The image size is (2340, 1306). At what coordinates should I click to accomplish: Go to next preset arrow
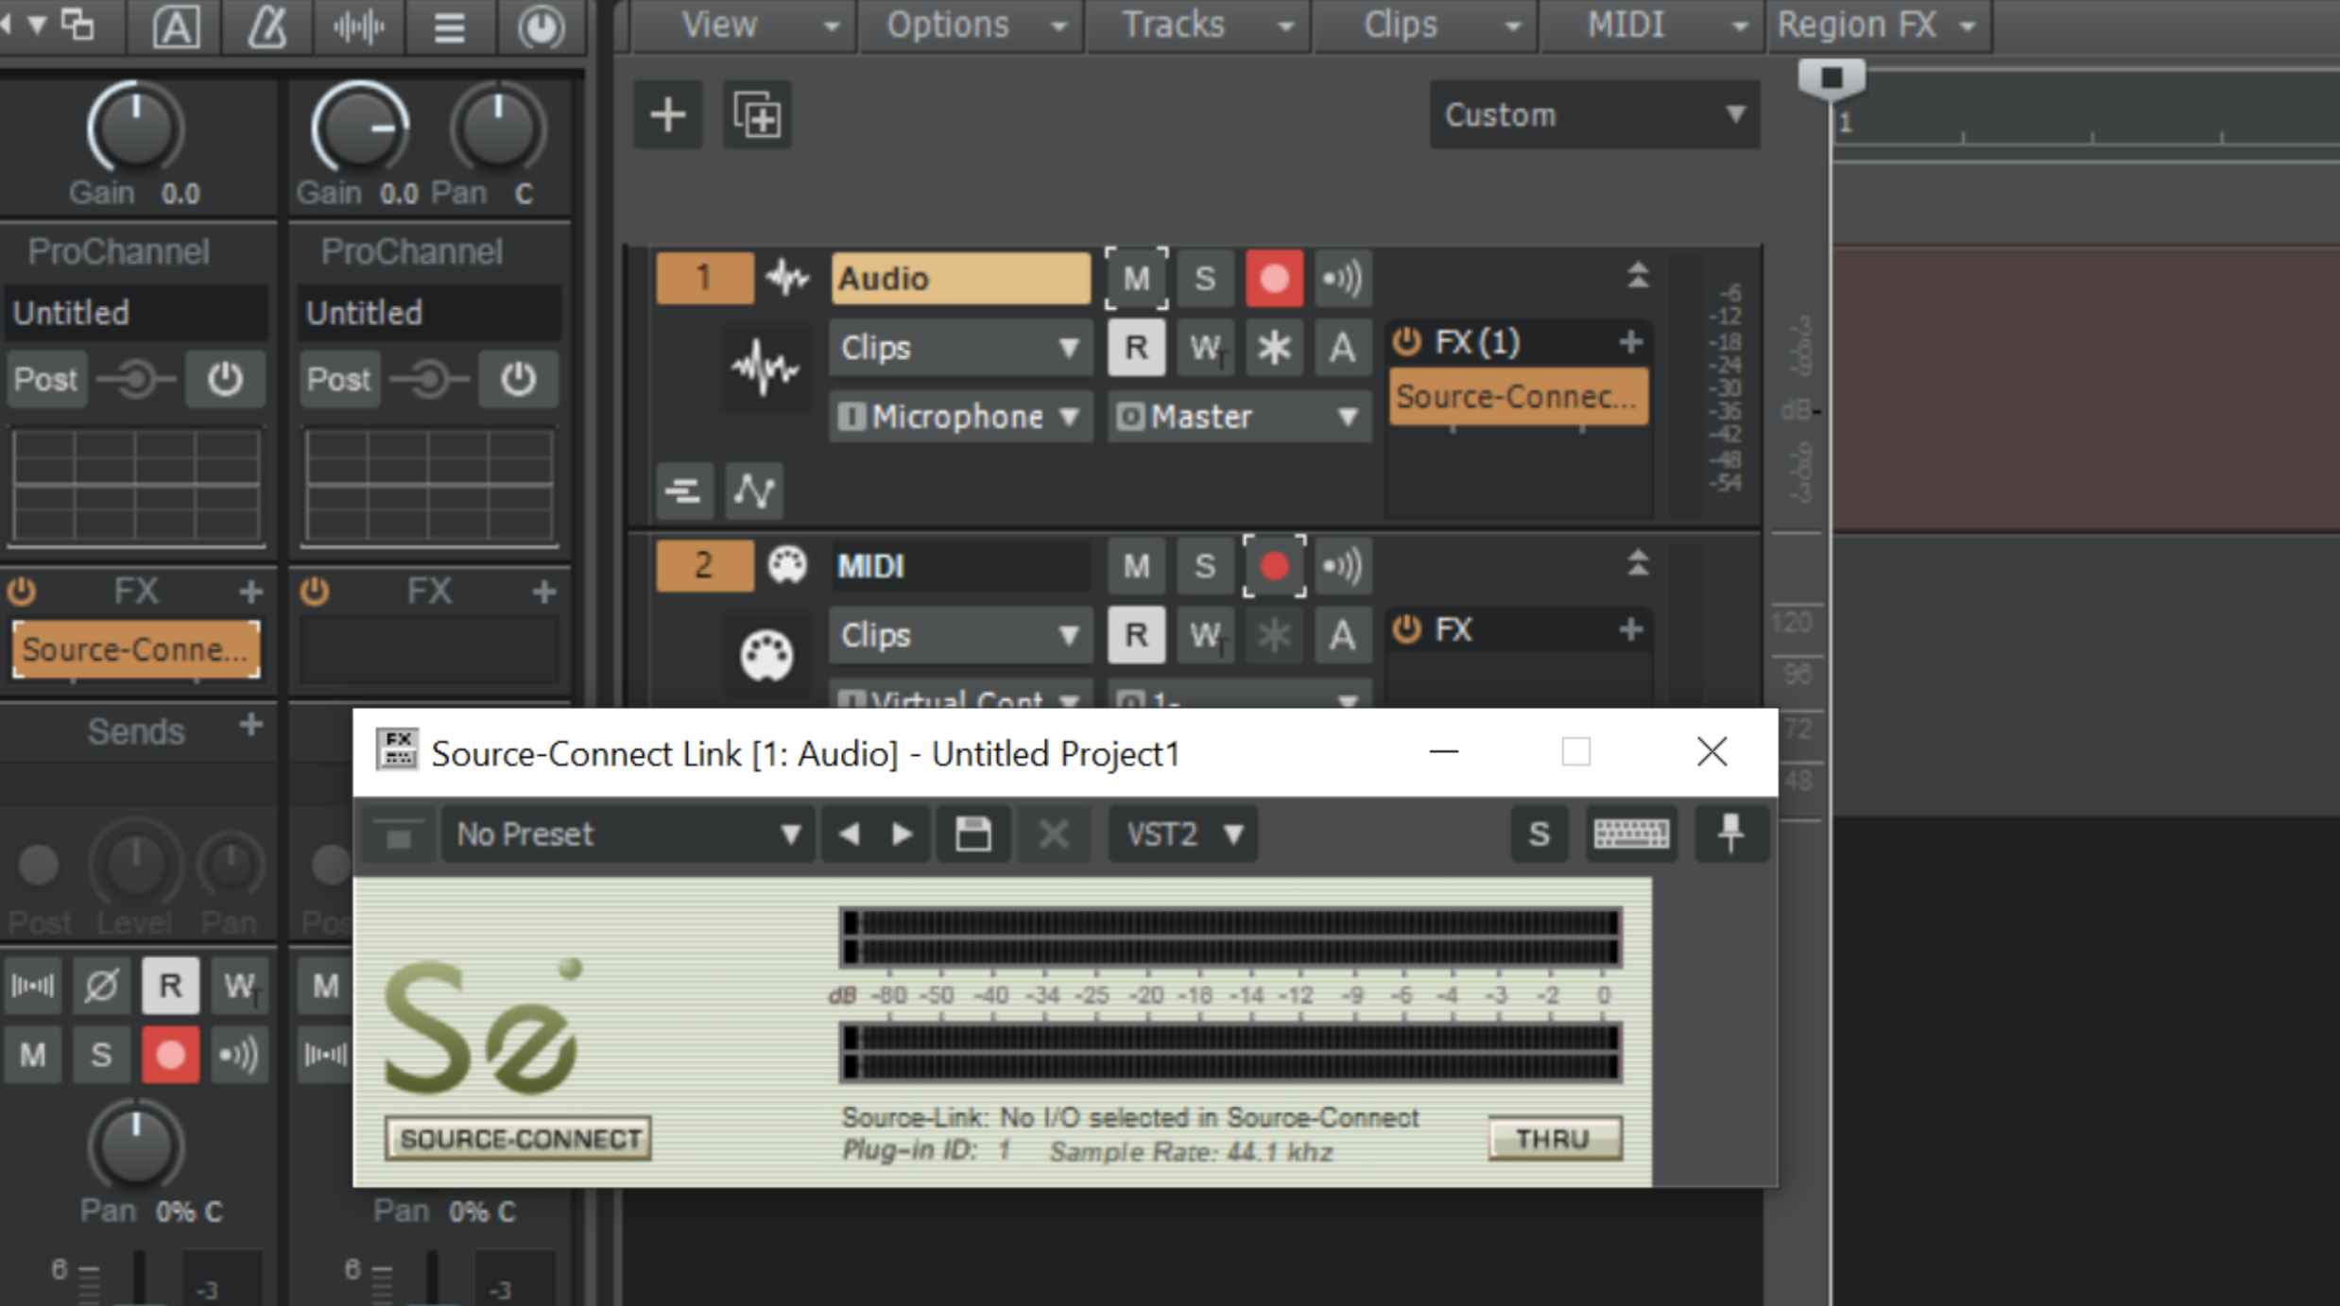903,833
